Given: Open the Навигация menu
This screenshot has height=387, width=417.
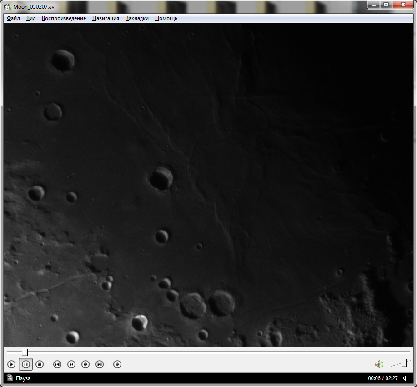Looking at the screenshot, I should pos(106,18).
